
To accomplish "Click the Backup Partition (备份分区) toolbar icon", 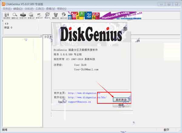I will click(x=64, y=16).
